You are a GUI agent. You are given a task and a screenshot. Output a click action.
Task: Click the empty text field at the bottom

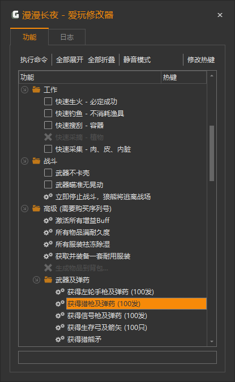point(118,358)
